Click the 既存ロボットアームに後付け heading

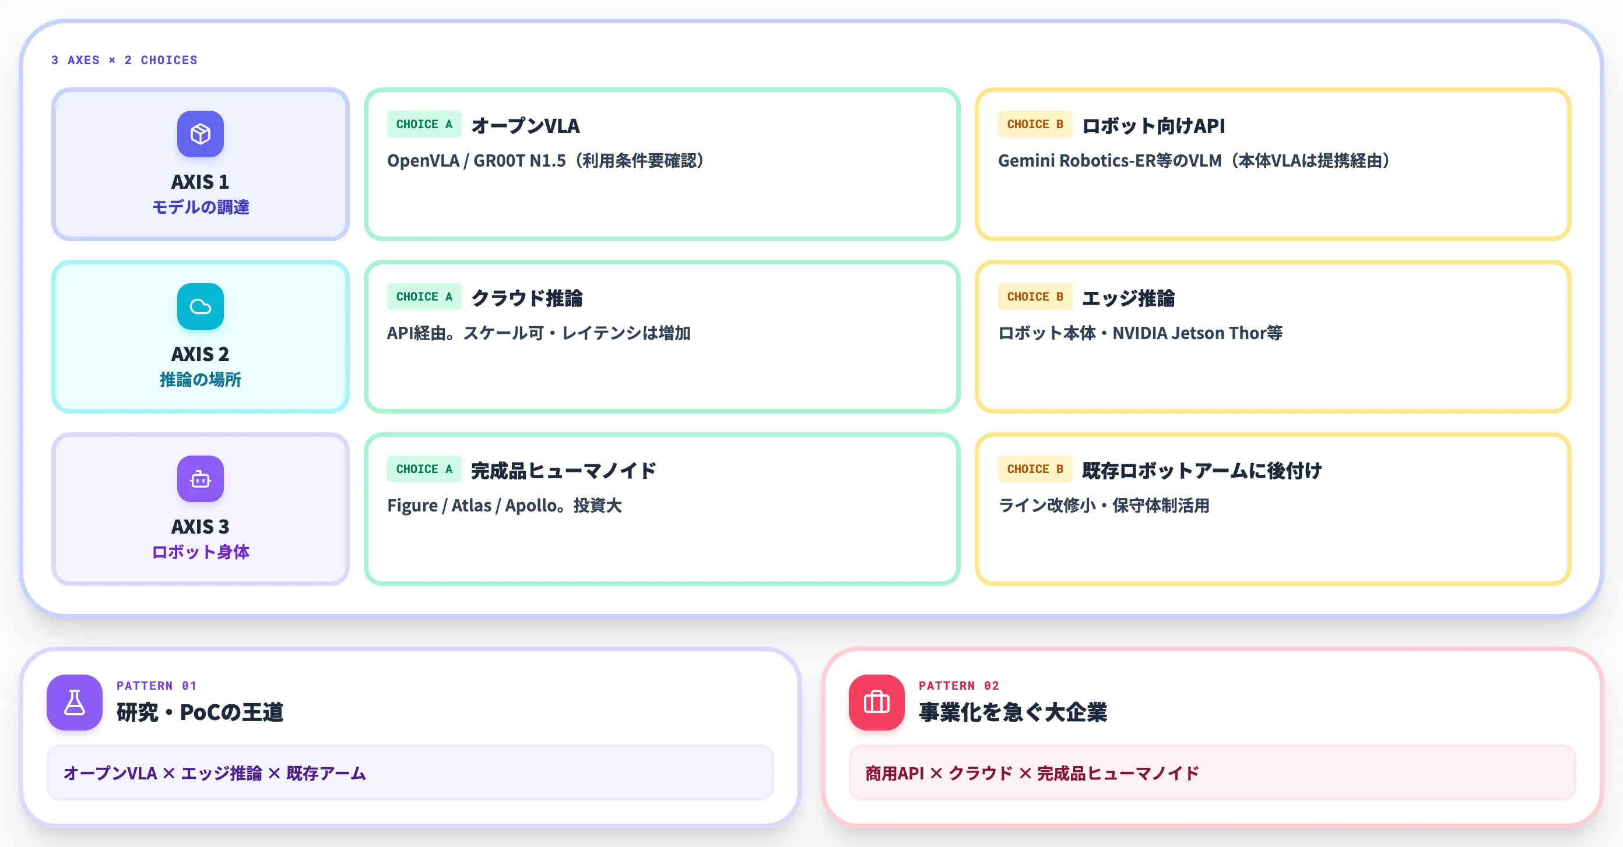(x=1202, y=471)
